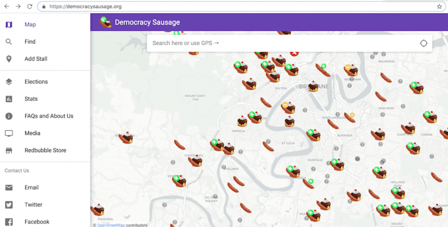This screenshot has height=227, width=448.
Task: Open the Stats chart icon
Action: pyautogui.click(x=9, y=99)
